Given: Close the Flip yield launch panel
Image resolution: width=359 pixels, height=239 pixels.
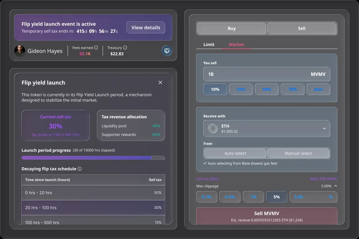Looking at the screenshot, I should 160,82.
